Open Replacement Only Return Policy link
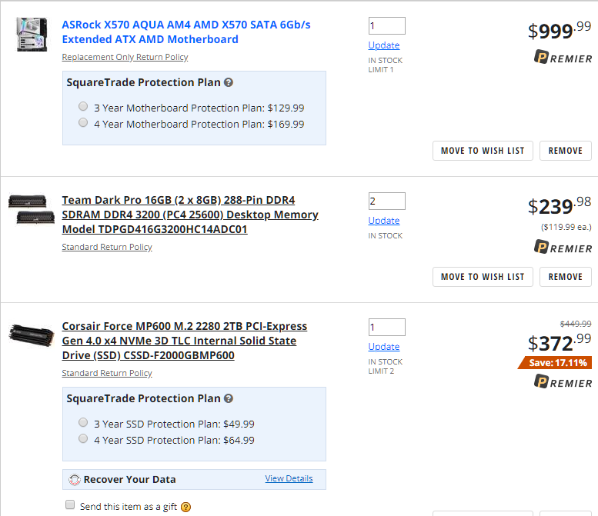Image resolution: width=598 pixels, height=516 pixels. click(125, 57)
